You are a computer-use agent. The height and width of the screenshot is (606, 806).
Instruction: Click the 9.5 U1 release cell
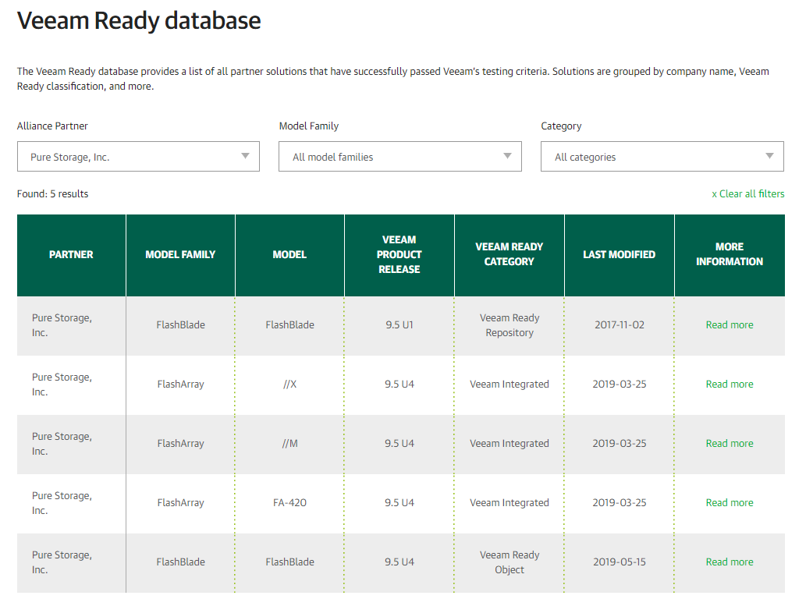click(399, 325)
